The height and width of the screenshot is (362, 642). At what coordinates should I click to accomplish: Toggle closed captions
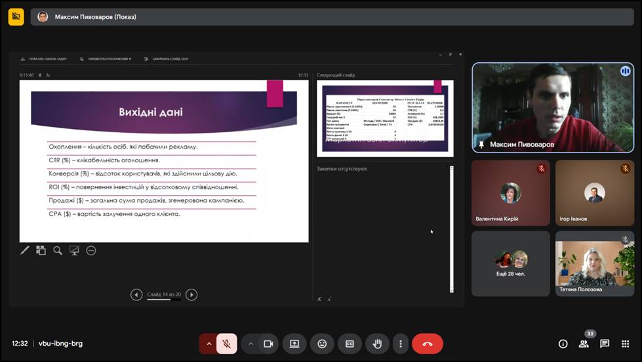coord(350,344)
